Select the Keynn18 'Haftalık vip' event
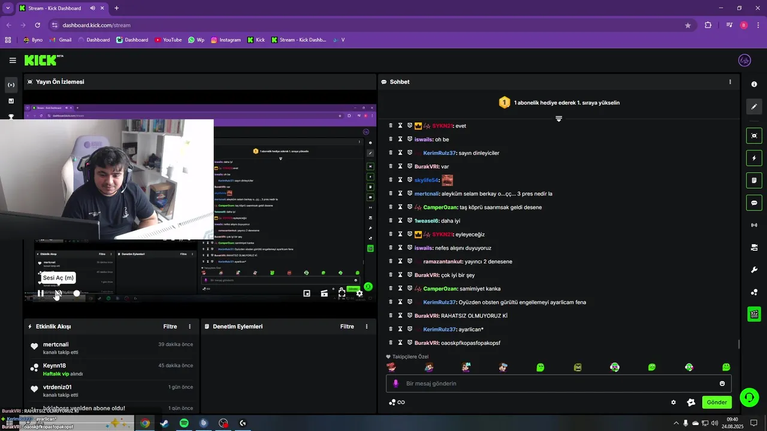 [111, 369]
